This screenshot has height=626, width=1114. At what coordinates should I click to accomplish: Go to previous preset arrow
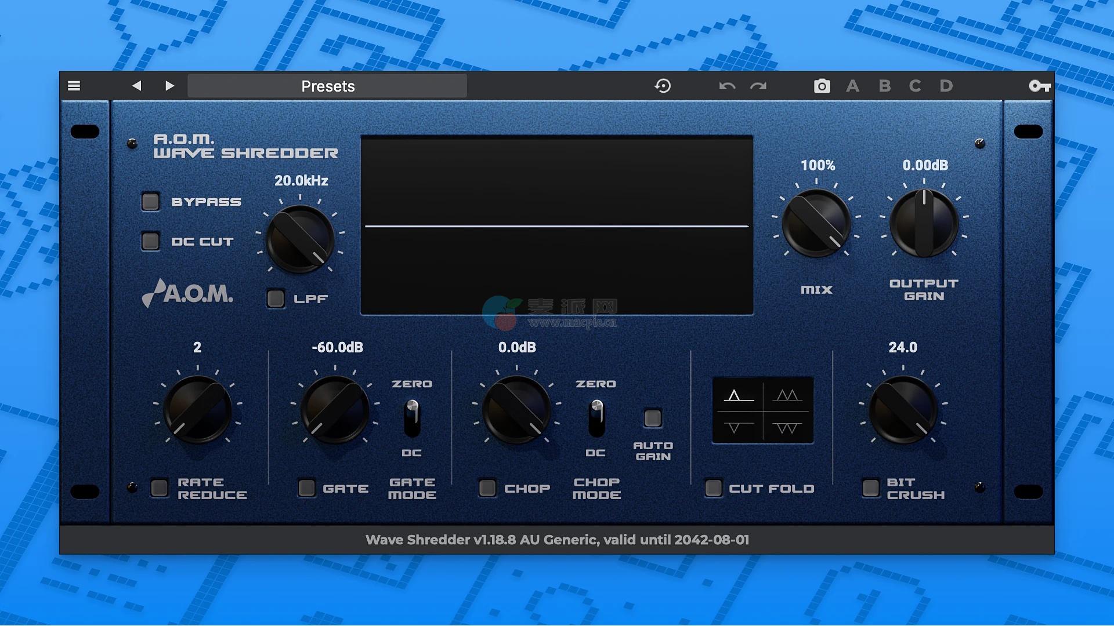[136, 86]
